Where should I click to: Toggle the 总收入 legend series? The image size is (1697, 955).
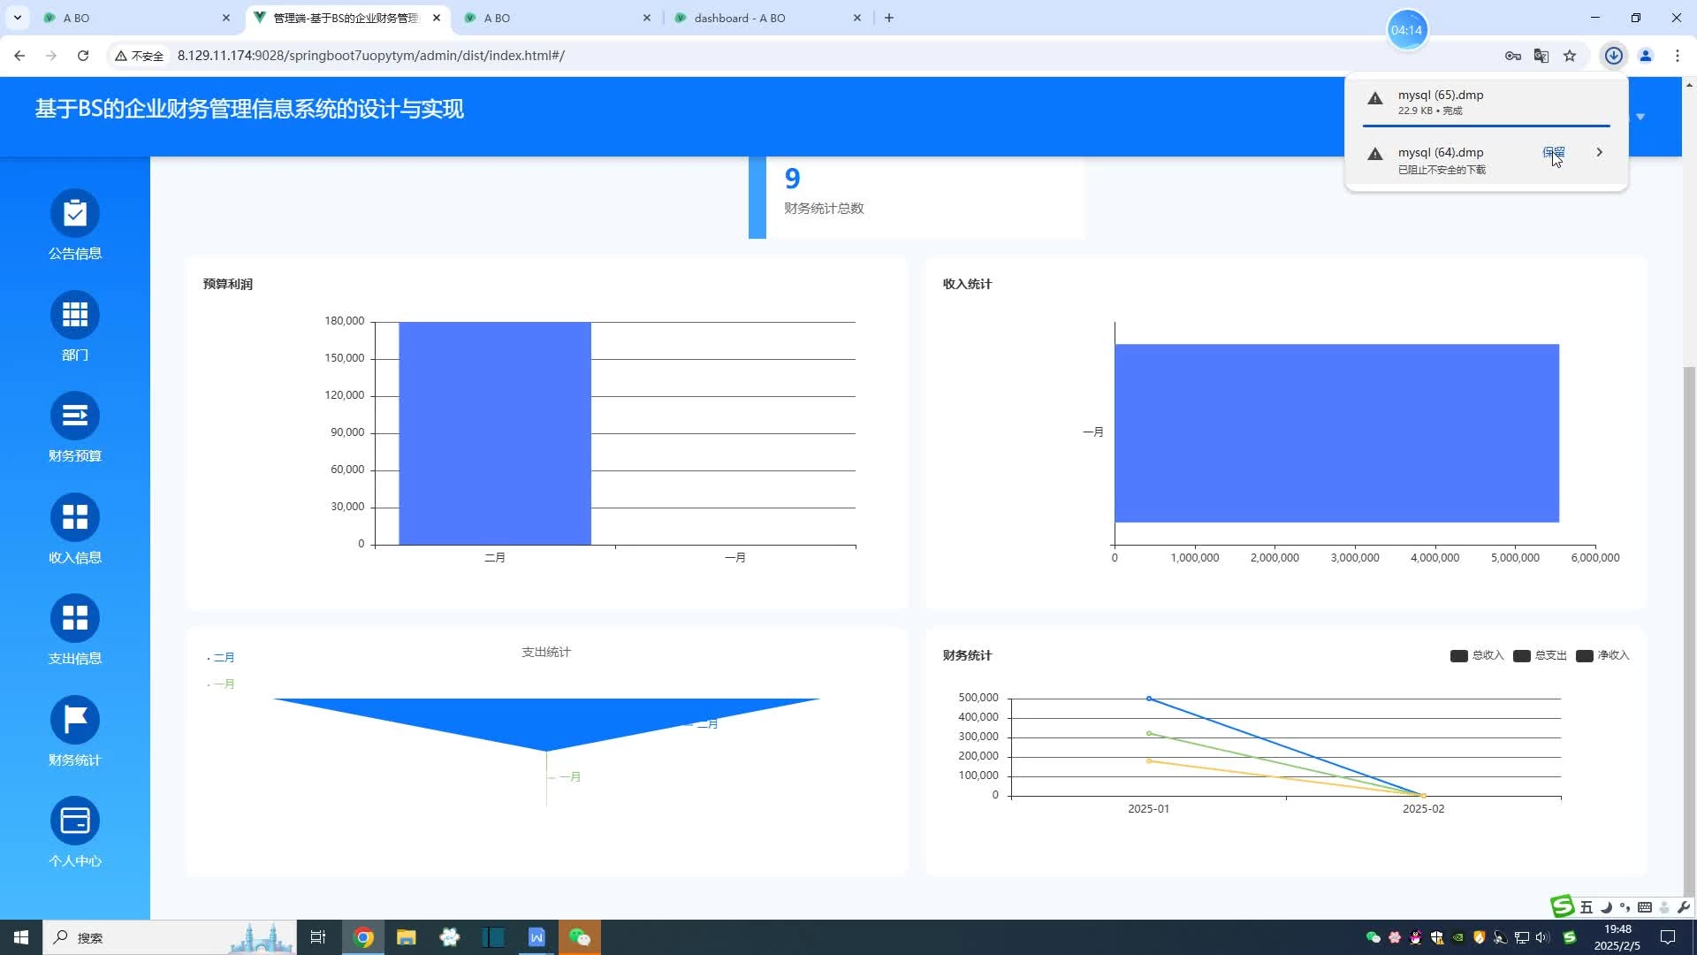pyautogui.click(x=1477, y=655)
